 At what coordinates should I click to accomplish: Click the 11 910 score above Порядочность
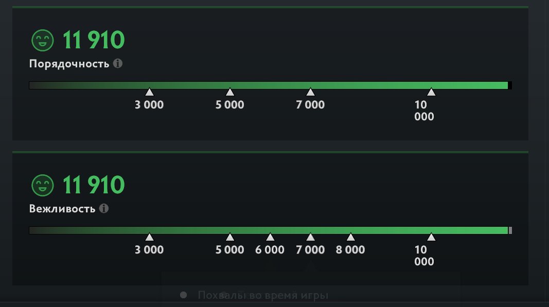(x=93, y=40)
